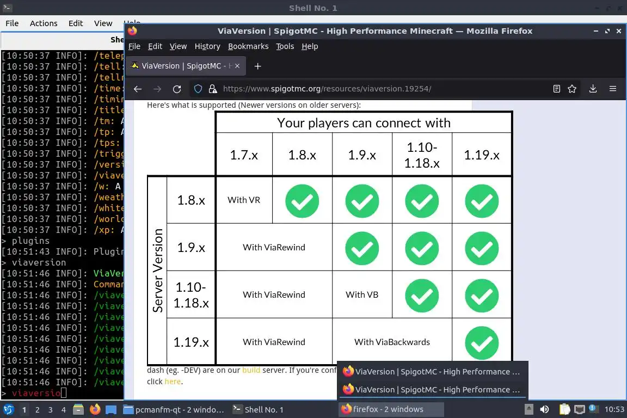627x418 pixels.
Task: Click 1.7.x column header in table
Action: (x=244, y=155)
